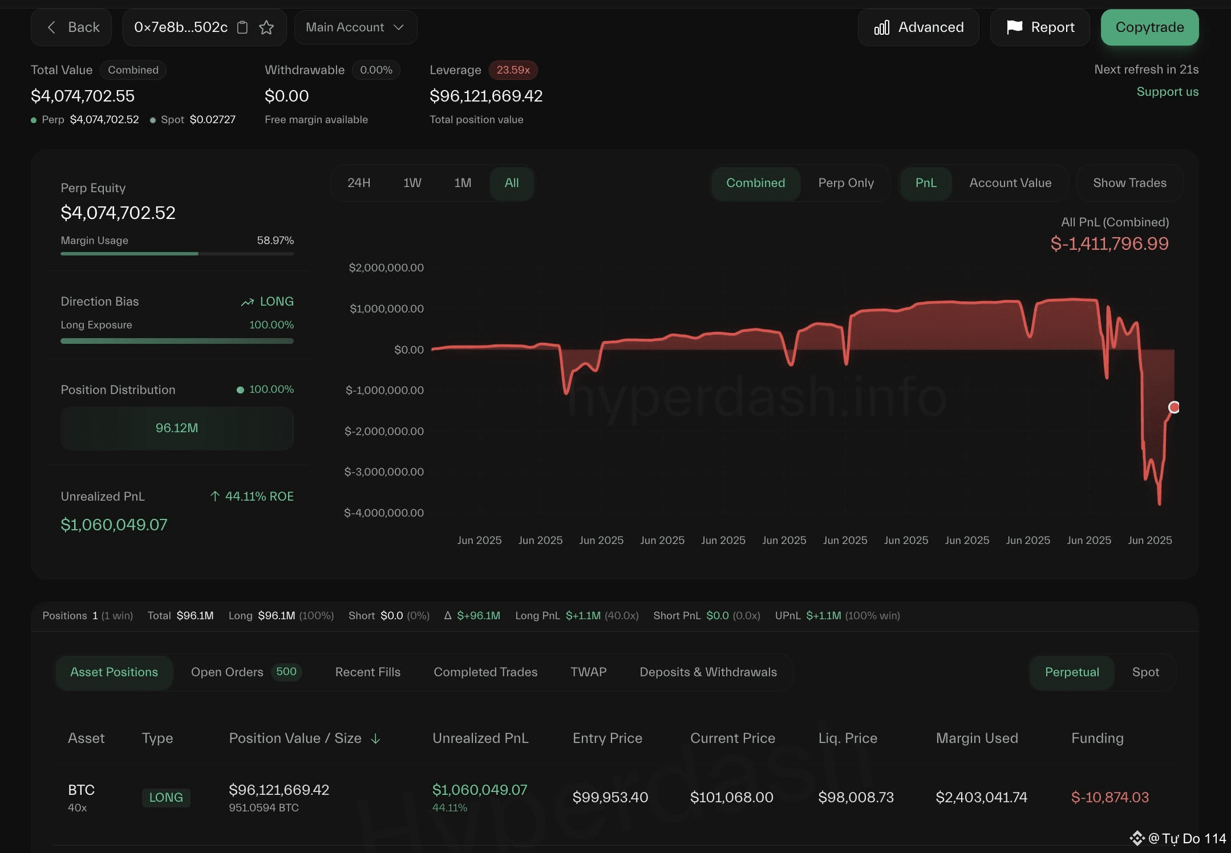
Task: Select the 24H time range
Action: [x=359, y=183]
